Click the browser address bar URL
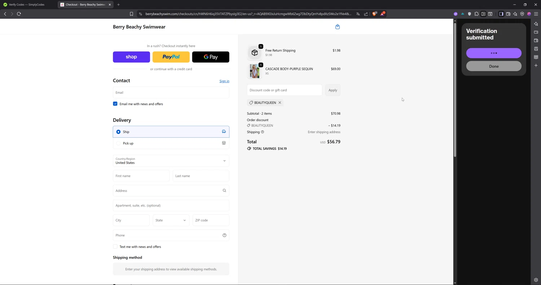Screen dimensions: 541x285 [x=248, y=14]
